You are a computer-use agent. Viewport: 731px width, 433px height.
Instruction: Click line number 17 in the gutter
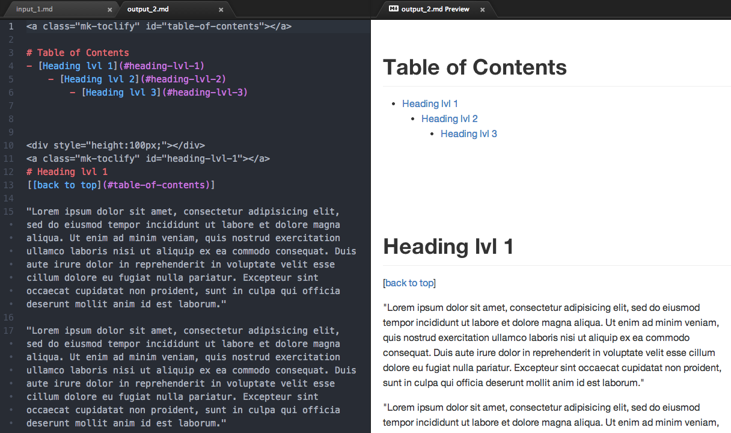8,331
